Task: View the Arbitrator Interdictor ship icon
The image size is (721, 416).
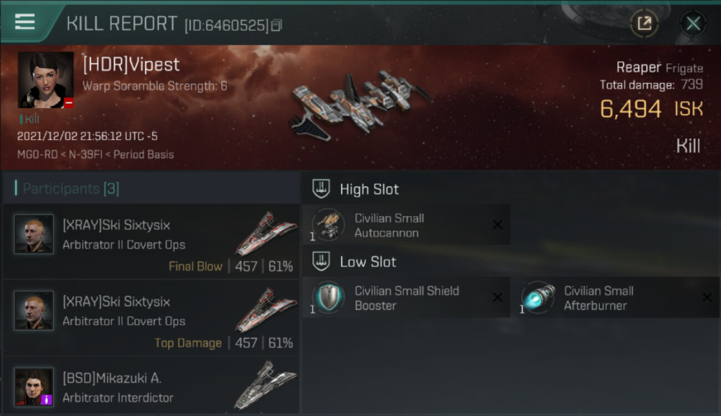Action: 265,385
